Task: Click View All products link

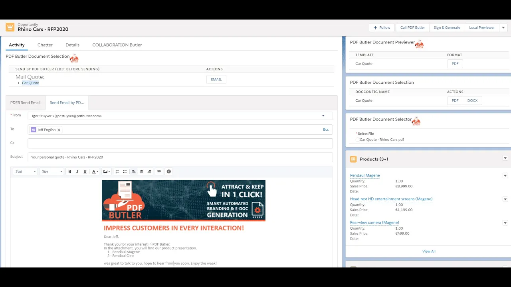Action: 429,252
